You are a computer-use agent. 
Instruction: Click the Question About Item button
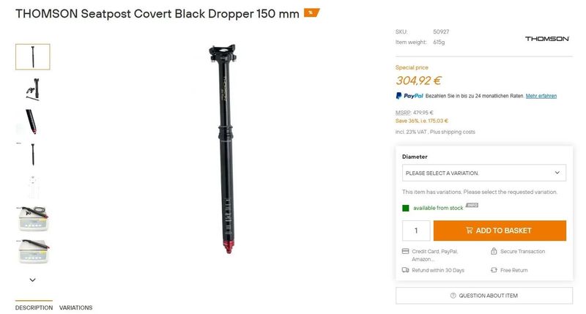(x=484, y=295)
